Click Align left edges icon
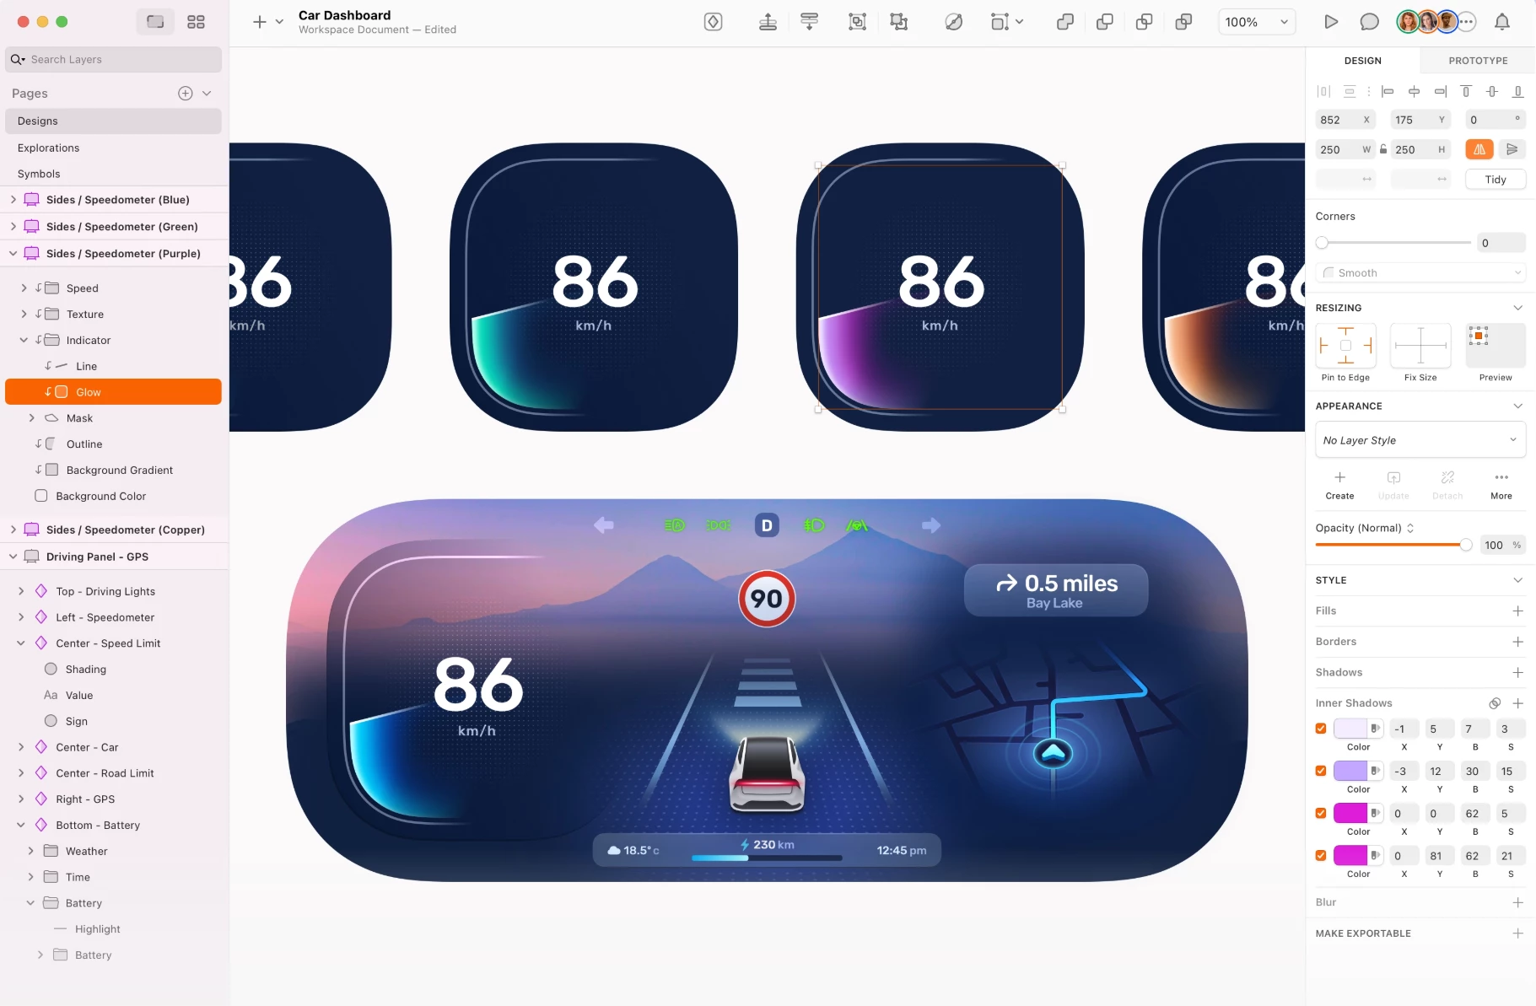1536x1006 pixels. click(x=1388, y=91)
